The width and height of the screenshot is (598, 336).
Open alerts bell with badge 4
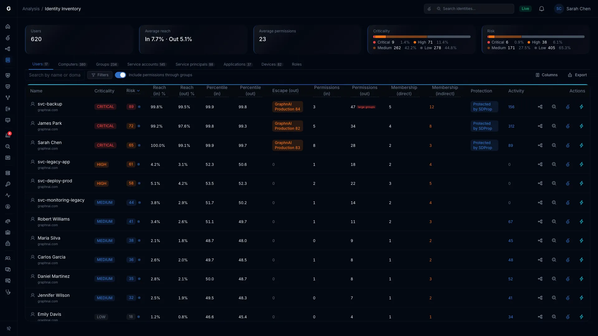pyautogui.click(x=8, y=135)
